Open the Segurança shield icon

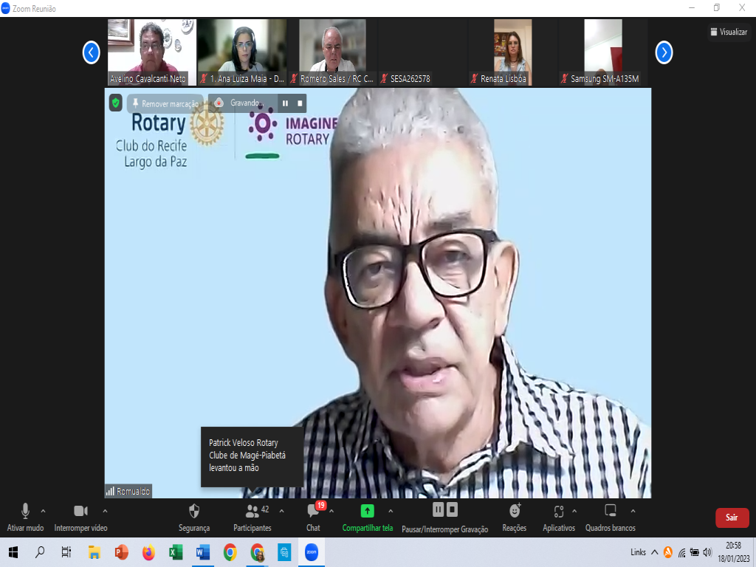(194, 512)
